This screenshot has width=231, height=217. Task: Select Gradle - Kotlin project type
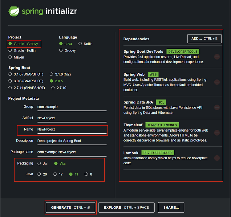pyautogui.click(x=22, y=51)
